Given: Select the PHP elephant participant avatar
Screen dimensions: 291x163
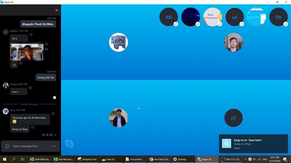Looking at the screenshot, I should point(118,42).
